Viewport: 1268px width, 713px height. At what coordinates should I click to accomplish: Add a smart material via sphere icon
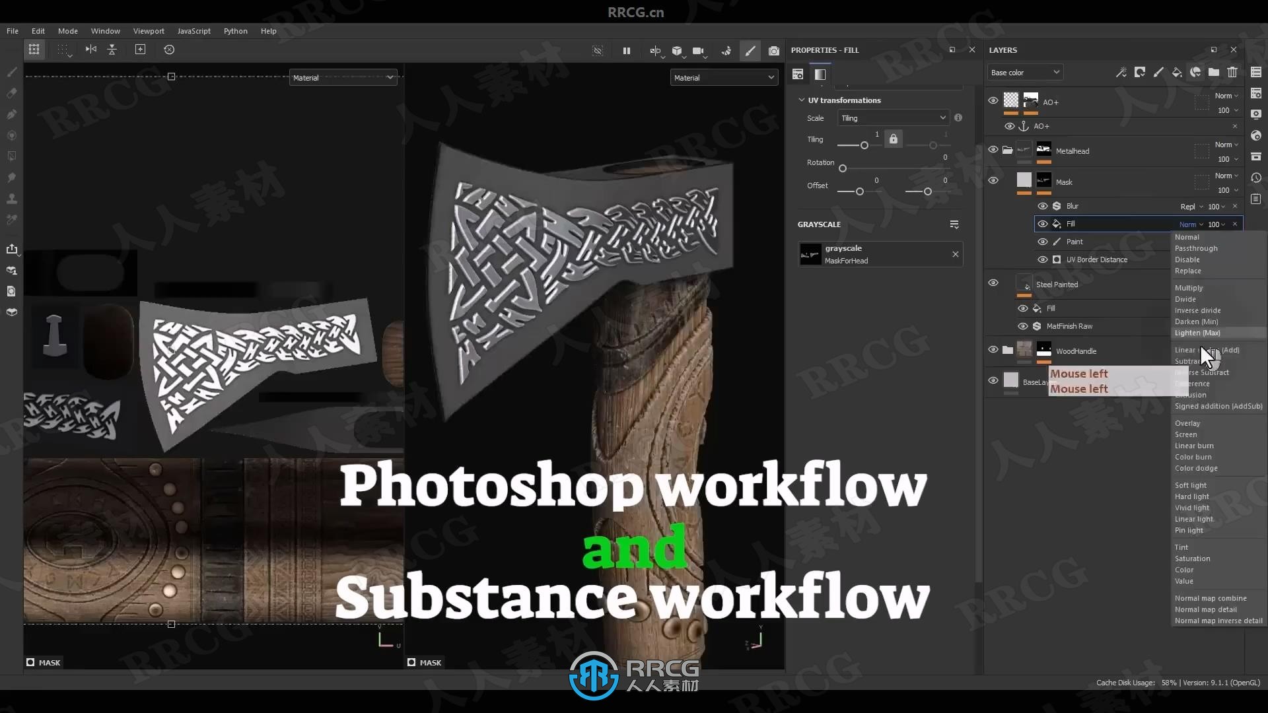(x=1195, y=72)
